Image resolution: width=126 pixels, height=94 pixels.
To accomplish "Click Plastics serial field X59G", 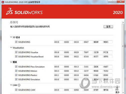I will point(108,75).
